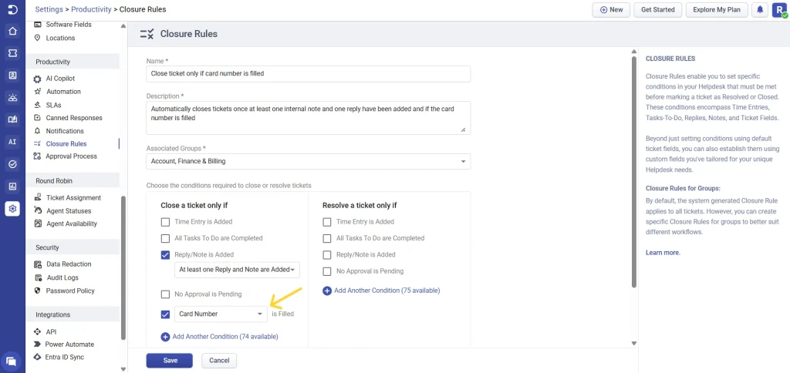Click the main form vertical scrollbar
790x373 pixels.
pos(634,171)
